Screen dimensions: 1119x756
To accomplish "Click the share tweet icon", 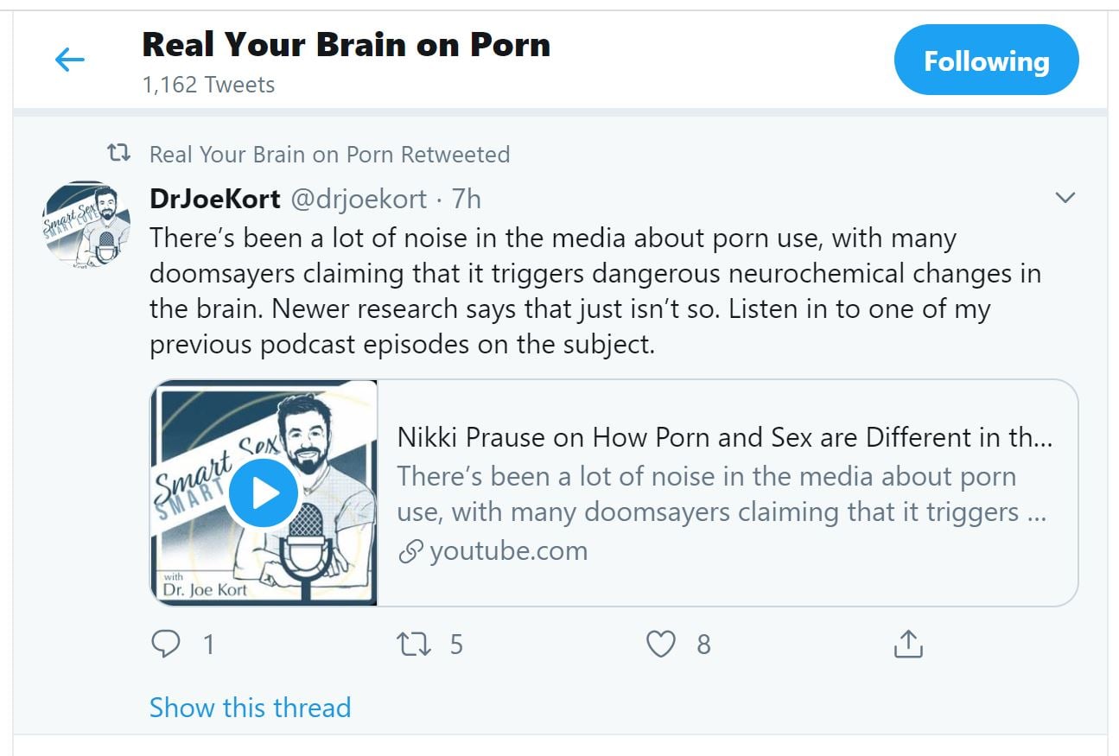I will point(908,644).
